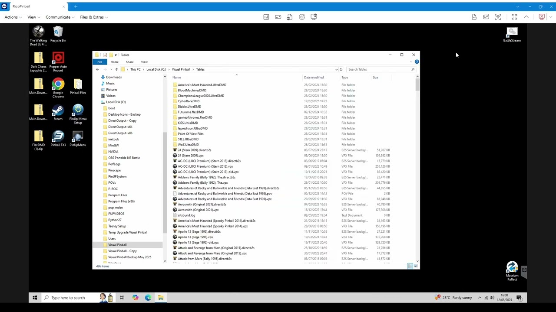556x312 pixels.
Task: Open the Communicate dropdown menu
Action: click(60, 17)
